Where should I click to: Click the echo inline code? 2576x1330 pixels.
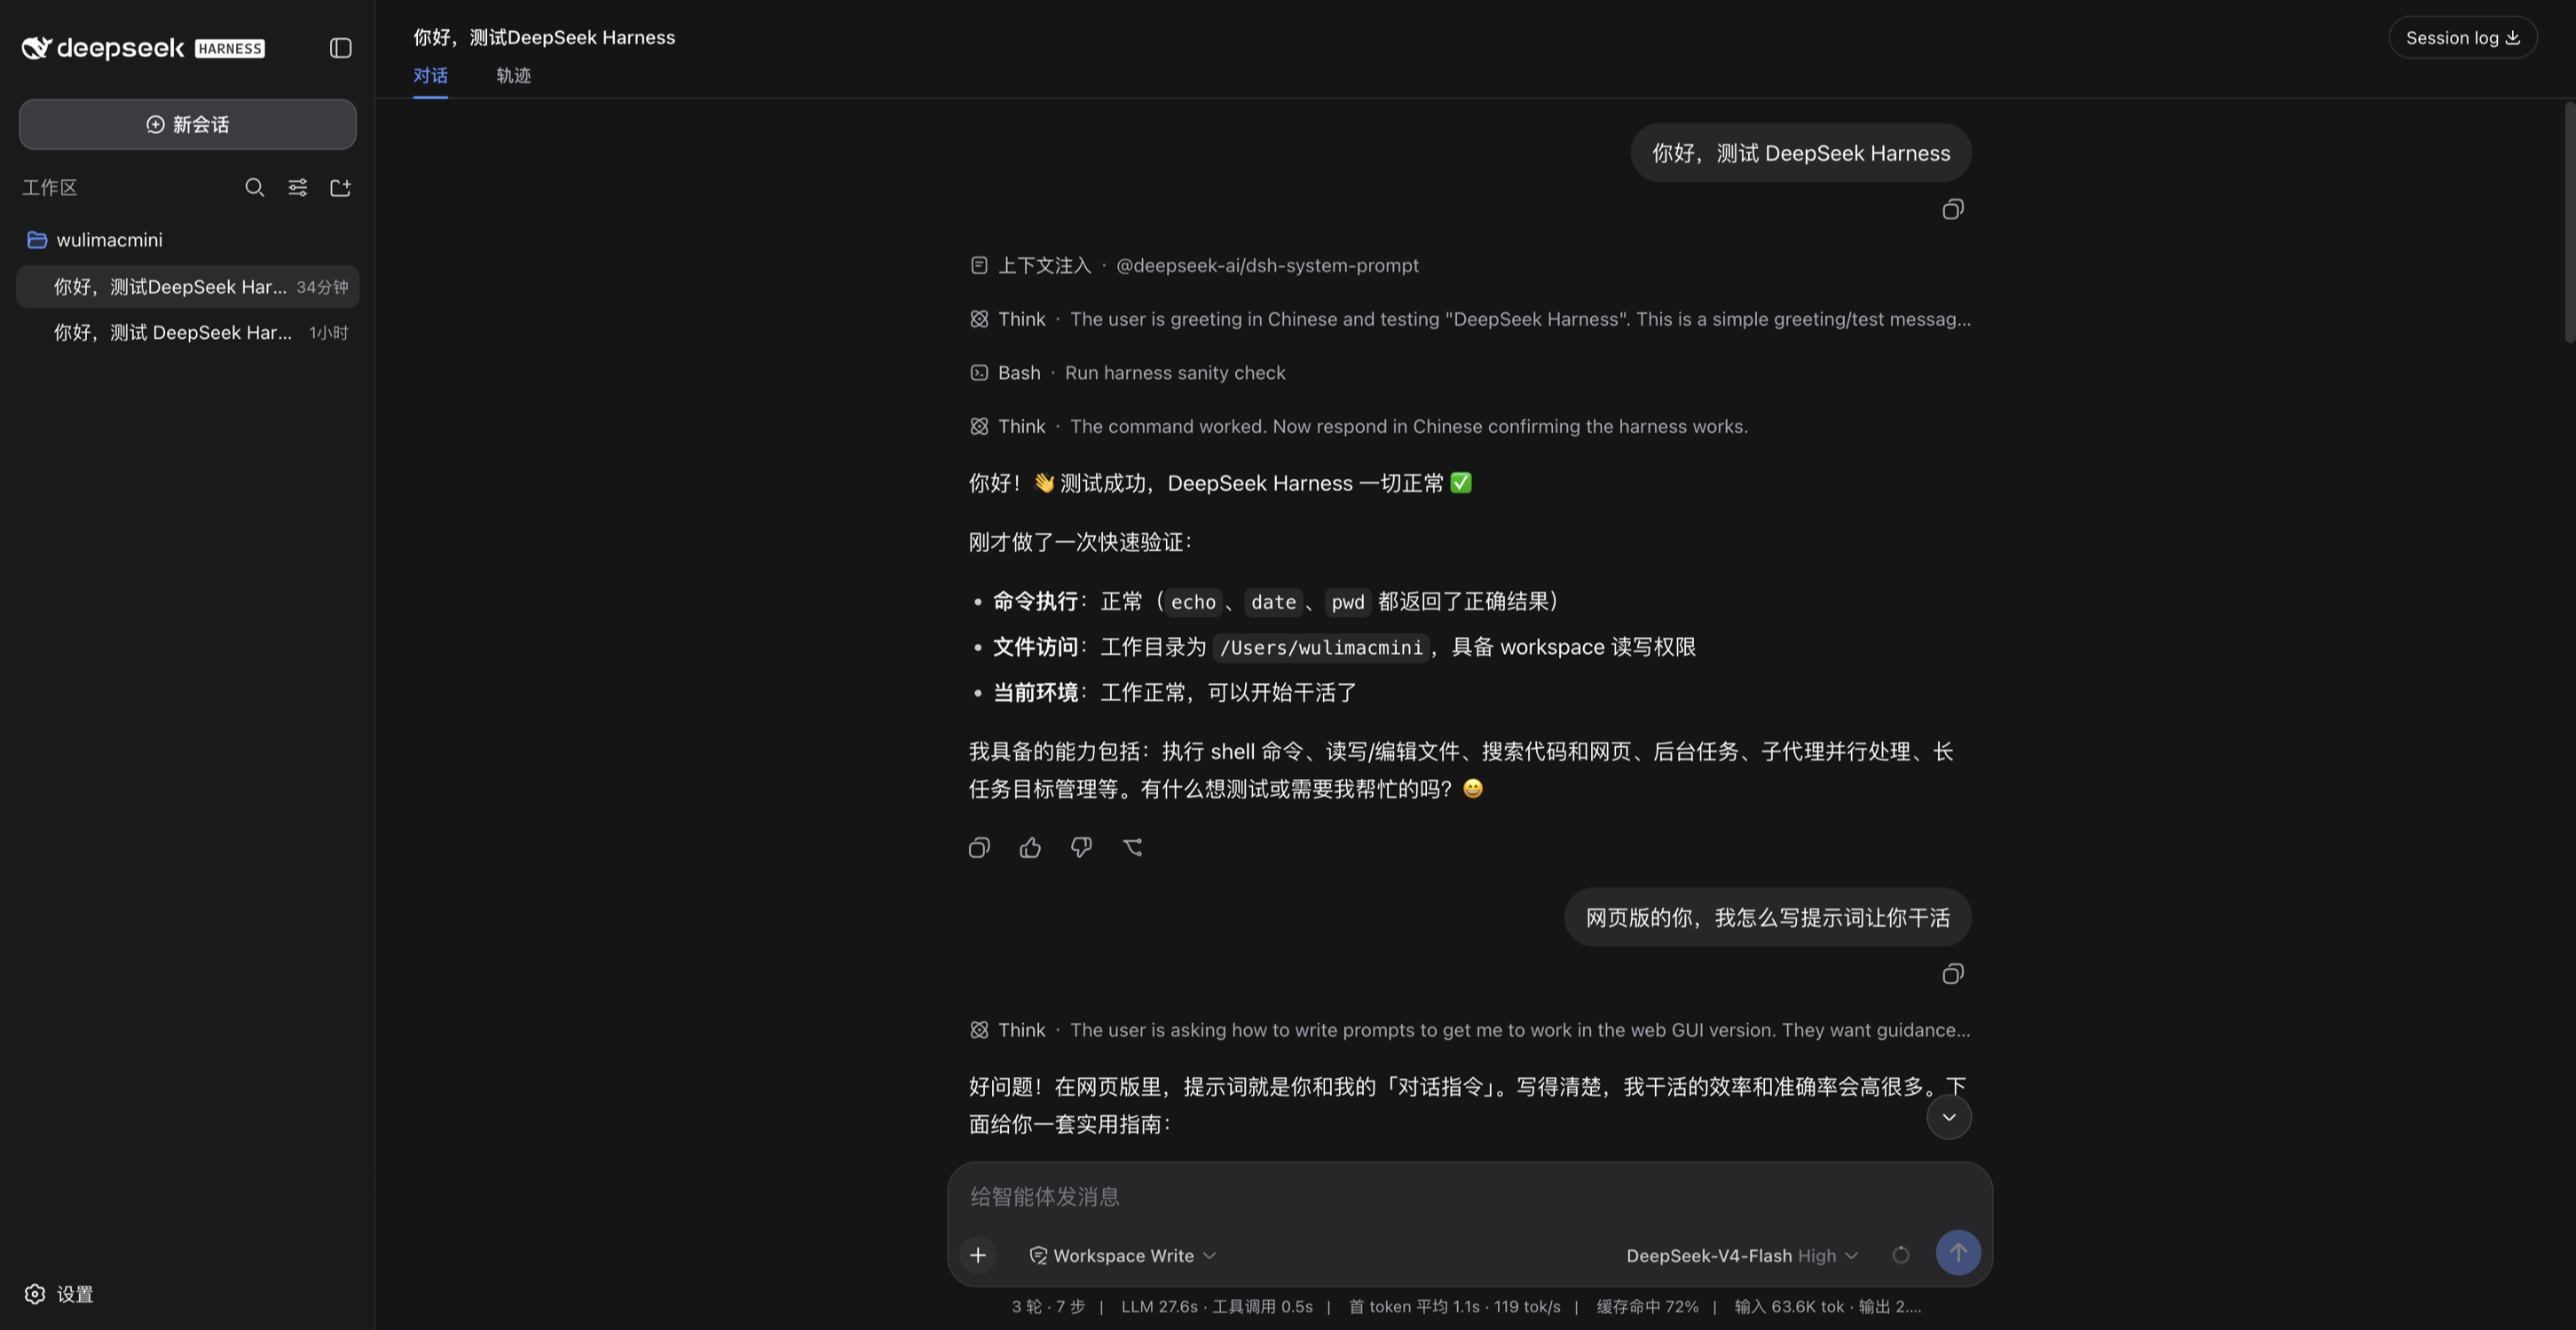(1193, 602)
